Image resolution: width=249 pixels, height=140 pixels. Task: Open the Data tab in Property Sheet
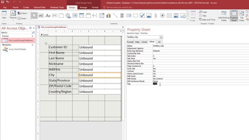point(137,42)
